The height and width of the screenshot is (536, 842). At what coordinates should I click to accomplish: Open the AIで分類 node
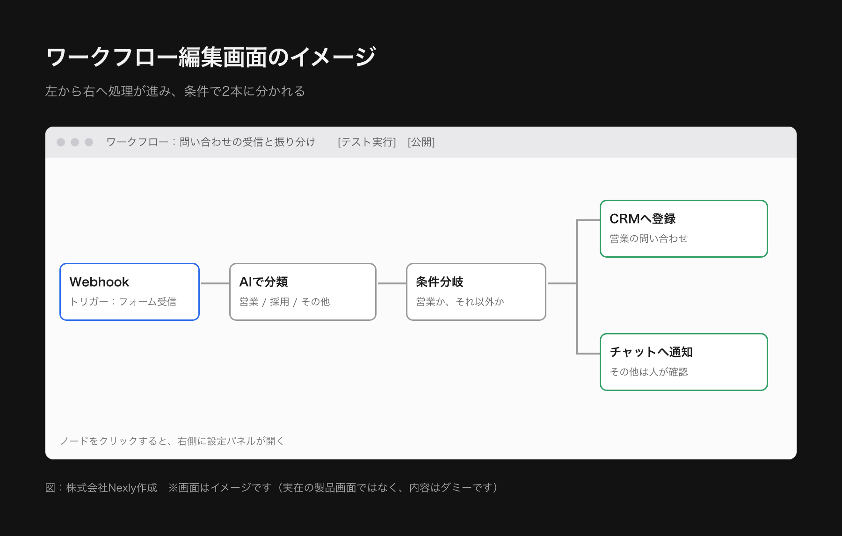tap(303, 292)
